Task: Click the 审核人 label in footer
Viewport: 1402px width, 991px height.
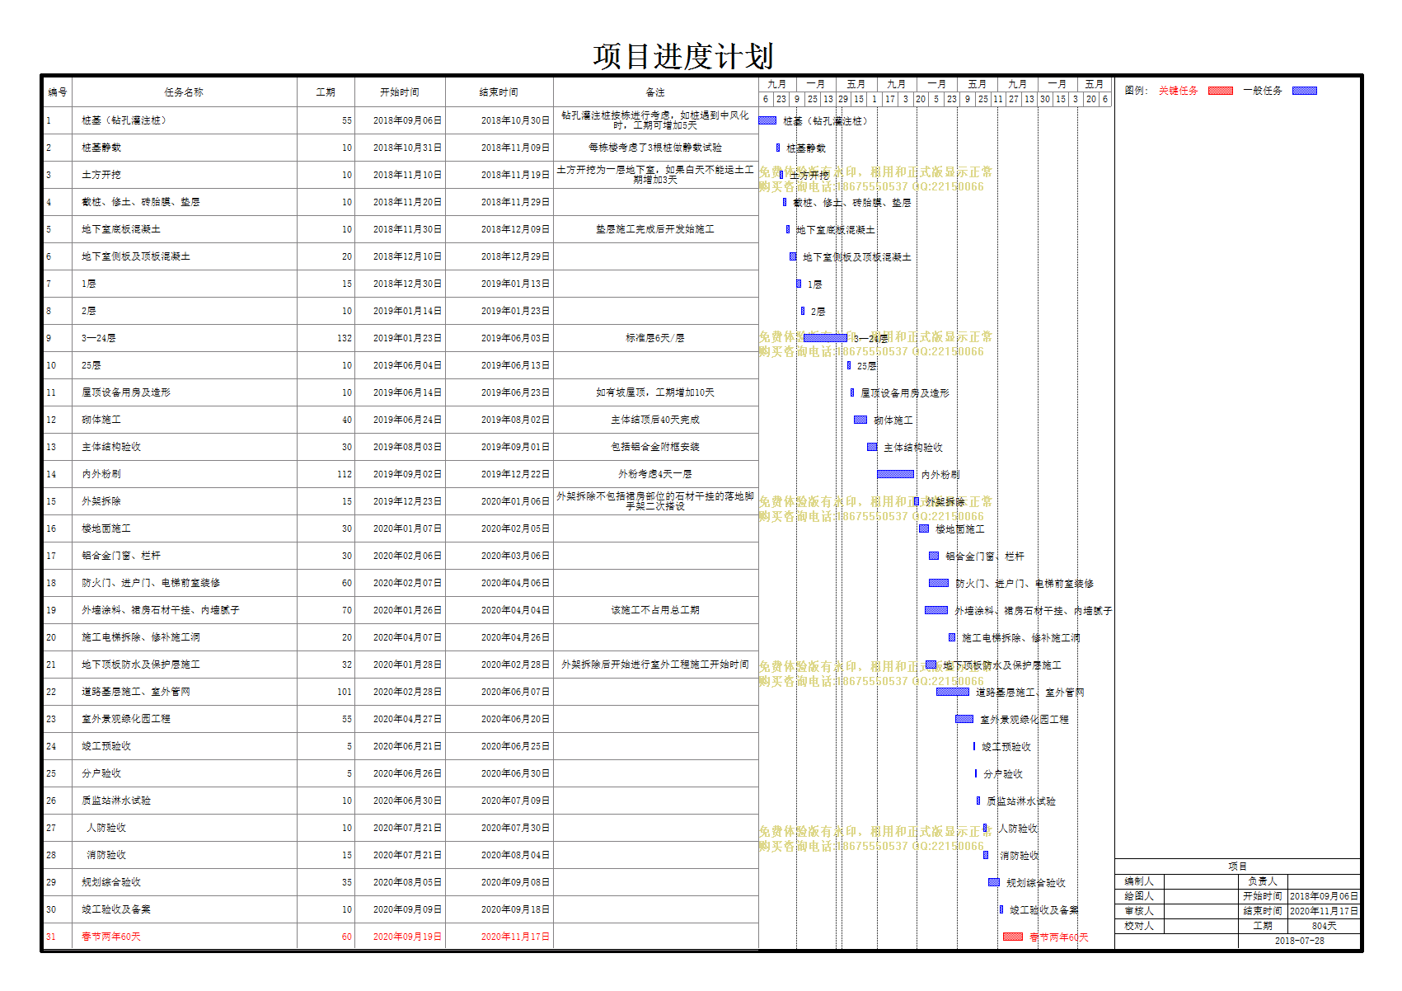Action: [x=1139, y=911]
